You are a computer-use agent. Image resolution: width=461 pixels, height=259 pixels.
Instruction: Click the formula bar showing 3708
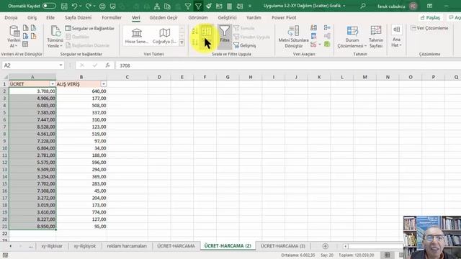coord(288,65)
